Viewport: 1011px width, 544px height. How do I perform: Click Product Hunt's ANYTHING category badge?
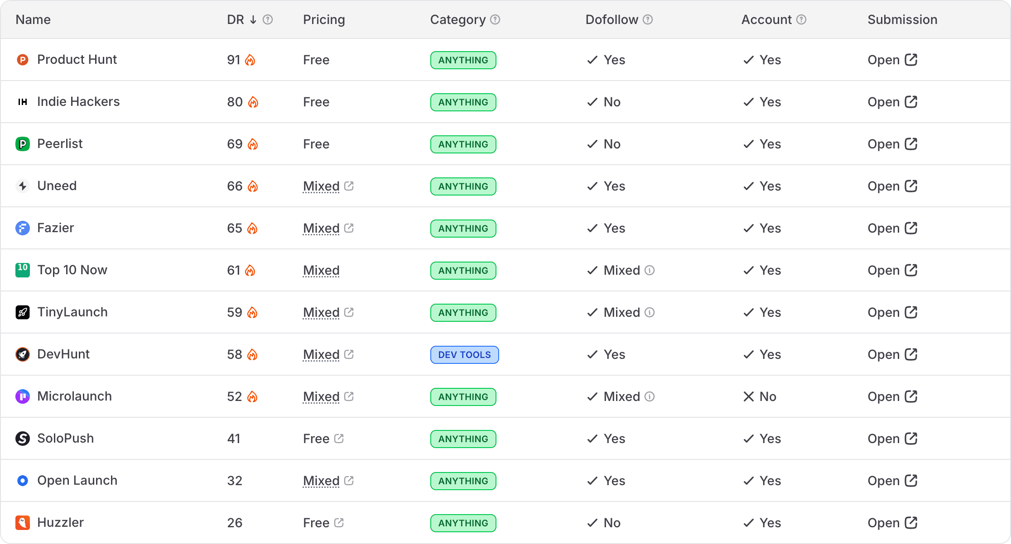463,60
